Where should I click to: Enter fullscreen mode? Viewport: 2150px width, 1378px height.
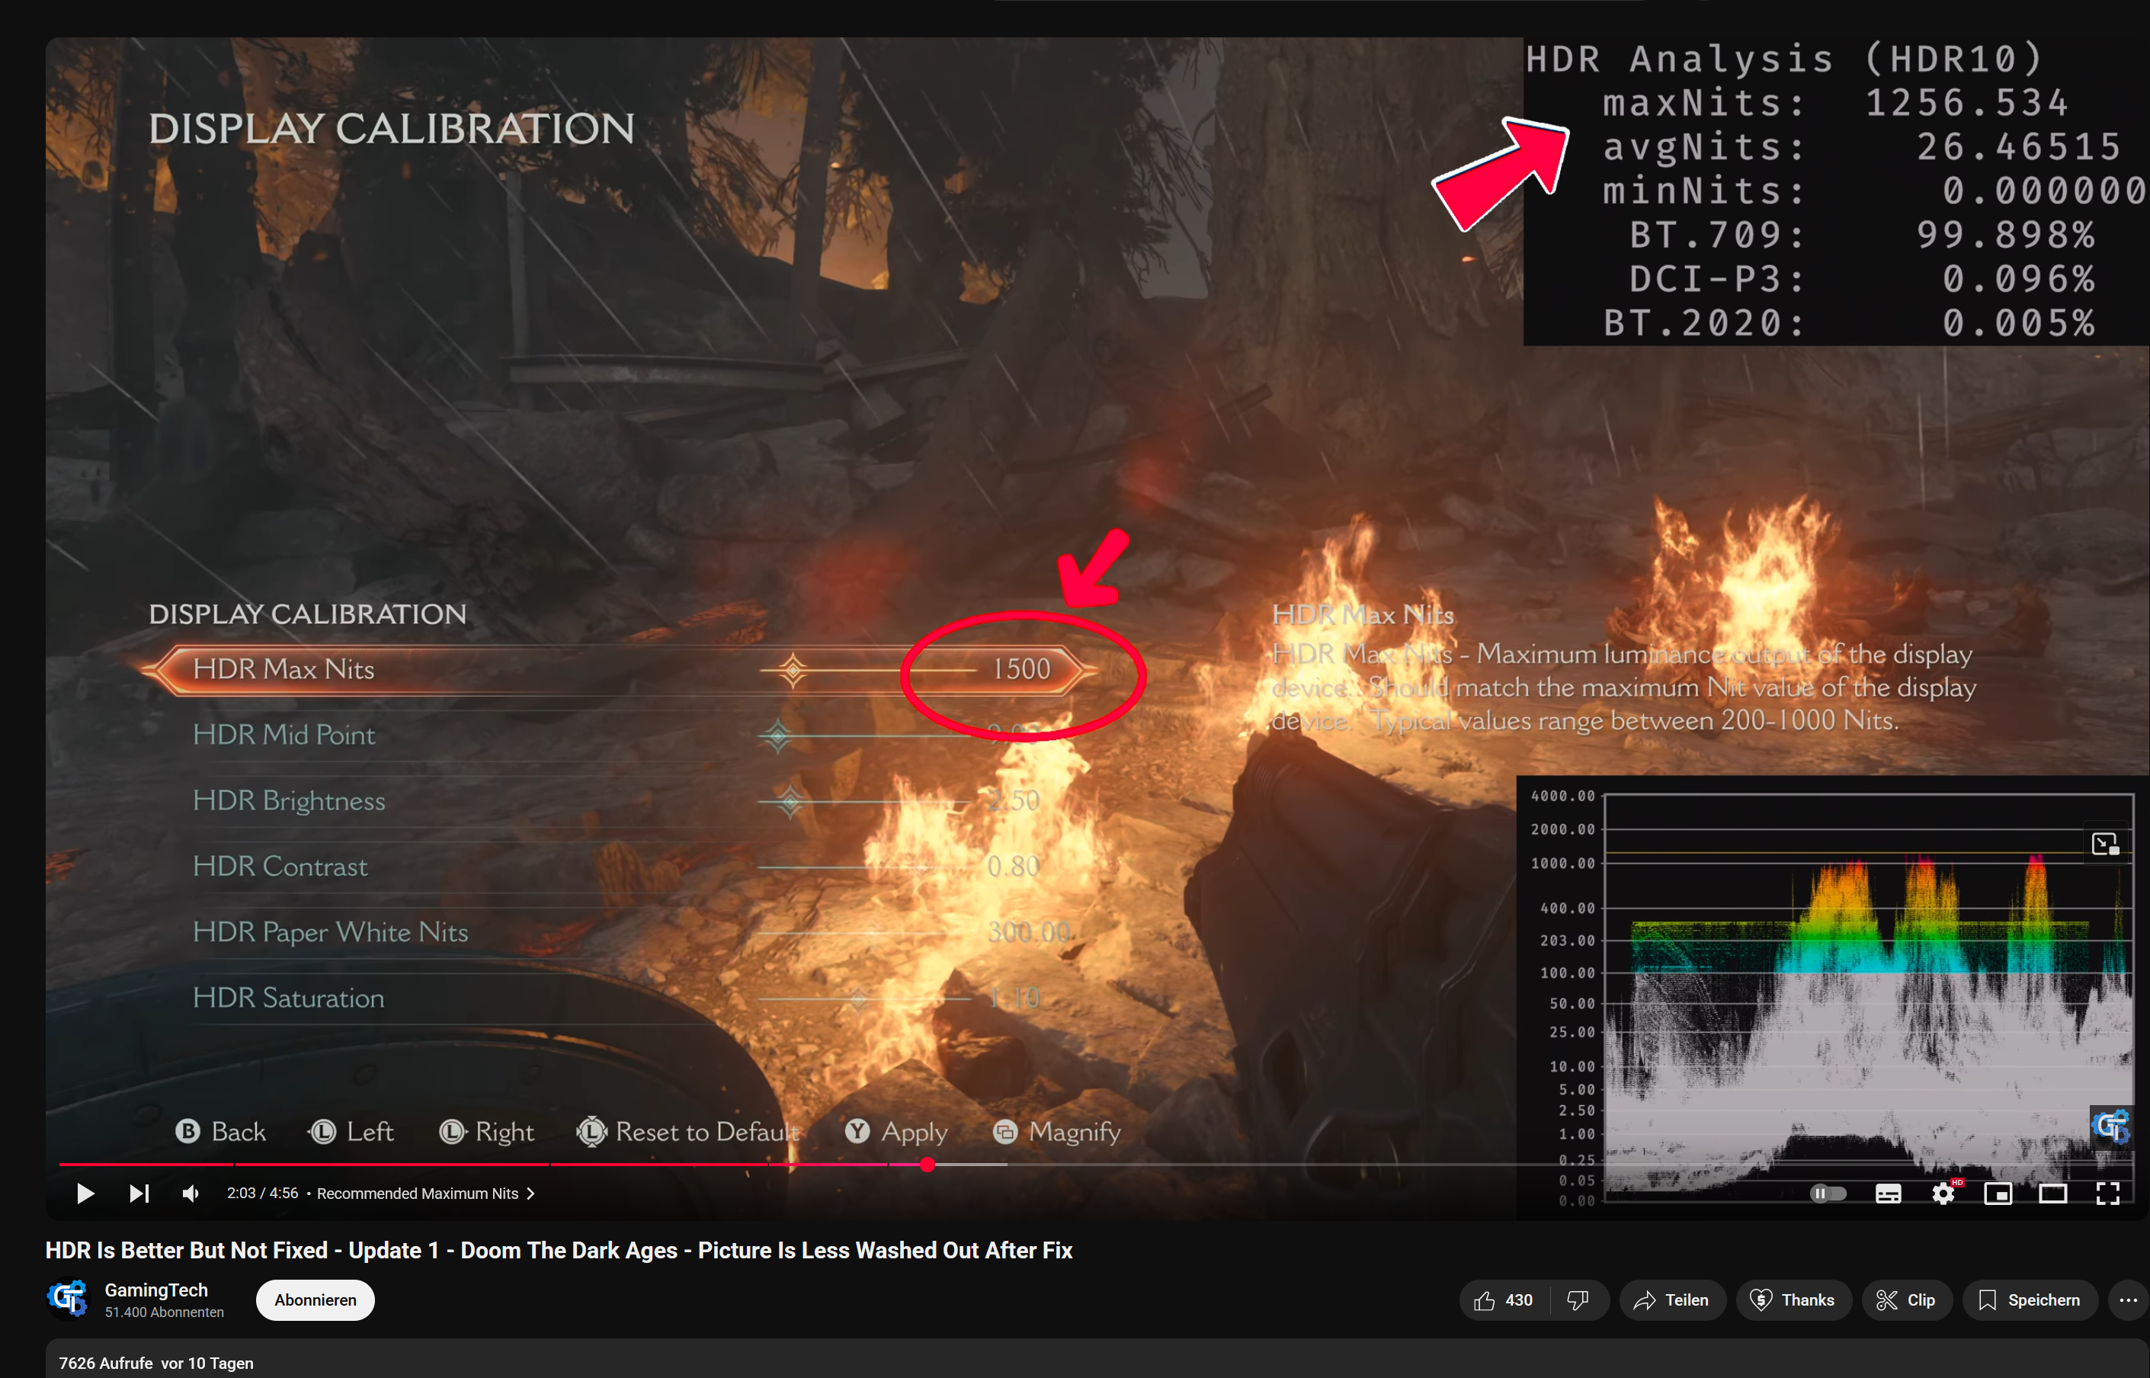point(2107,1193)
